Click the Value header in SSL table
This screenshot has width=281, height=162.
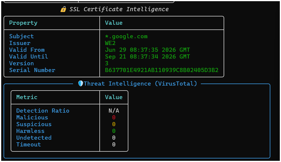[114, 23]
